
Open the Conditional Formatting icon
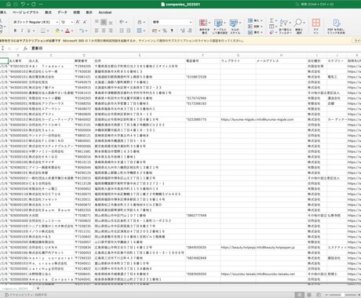[x=204, y=23]
